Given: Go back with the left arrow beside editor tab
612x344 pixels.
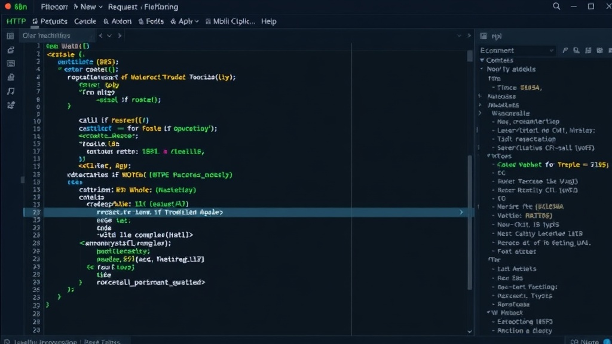Looking at the screenshot, I should [x=100, y=35].
